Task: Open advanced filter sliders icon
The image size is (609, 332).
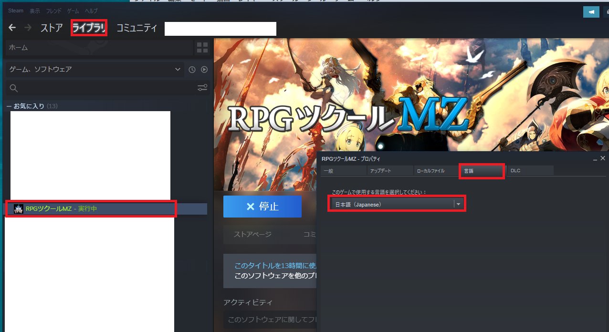Action: 202,88
